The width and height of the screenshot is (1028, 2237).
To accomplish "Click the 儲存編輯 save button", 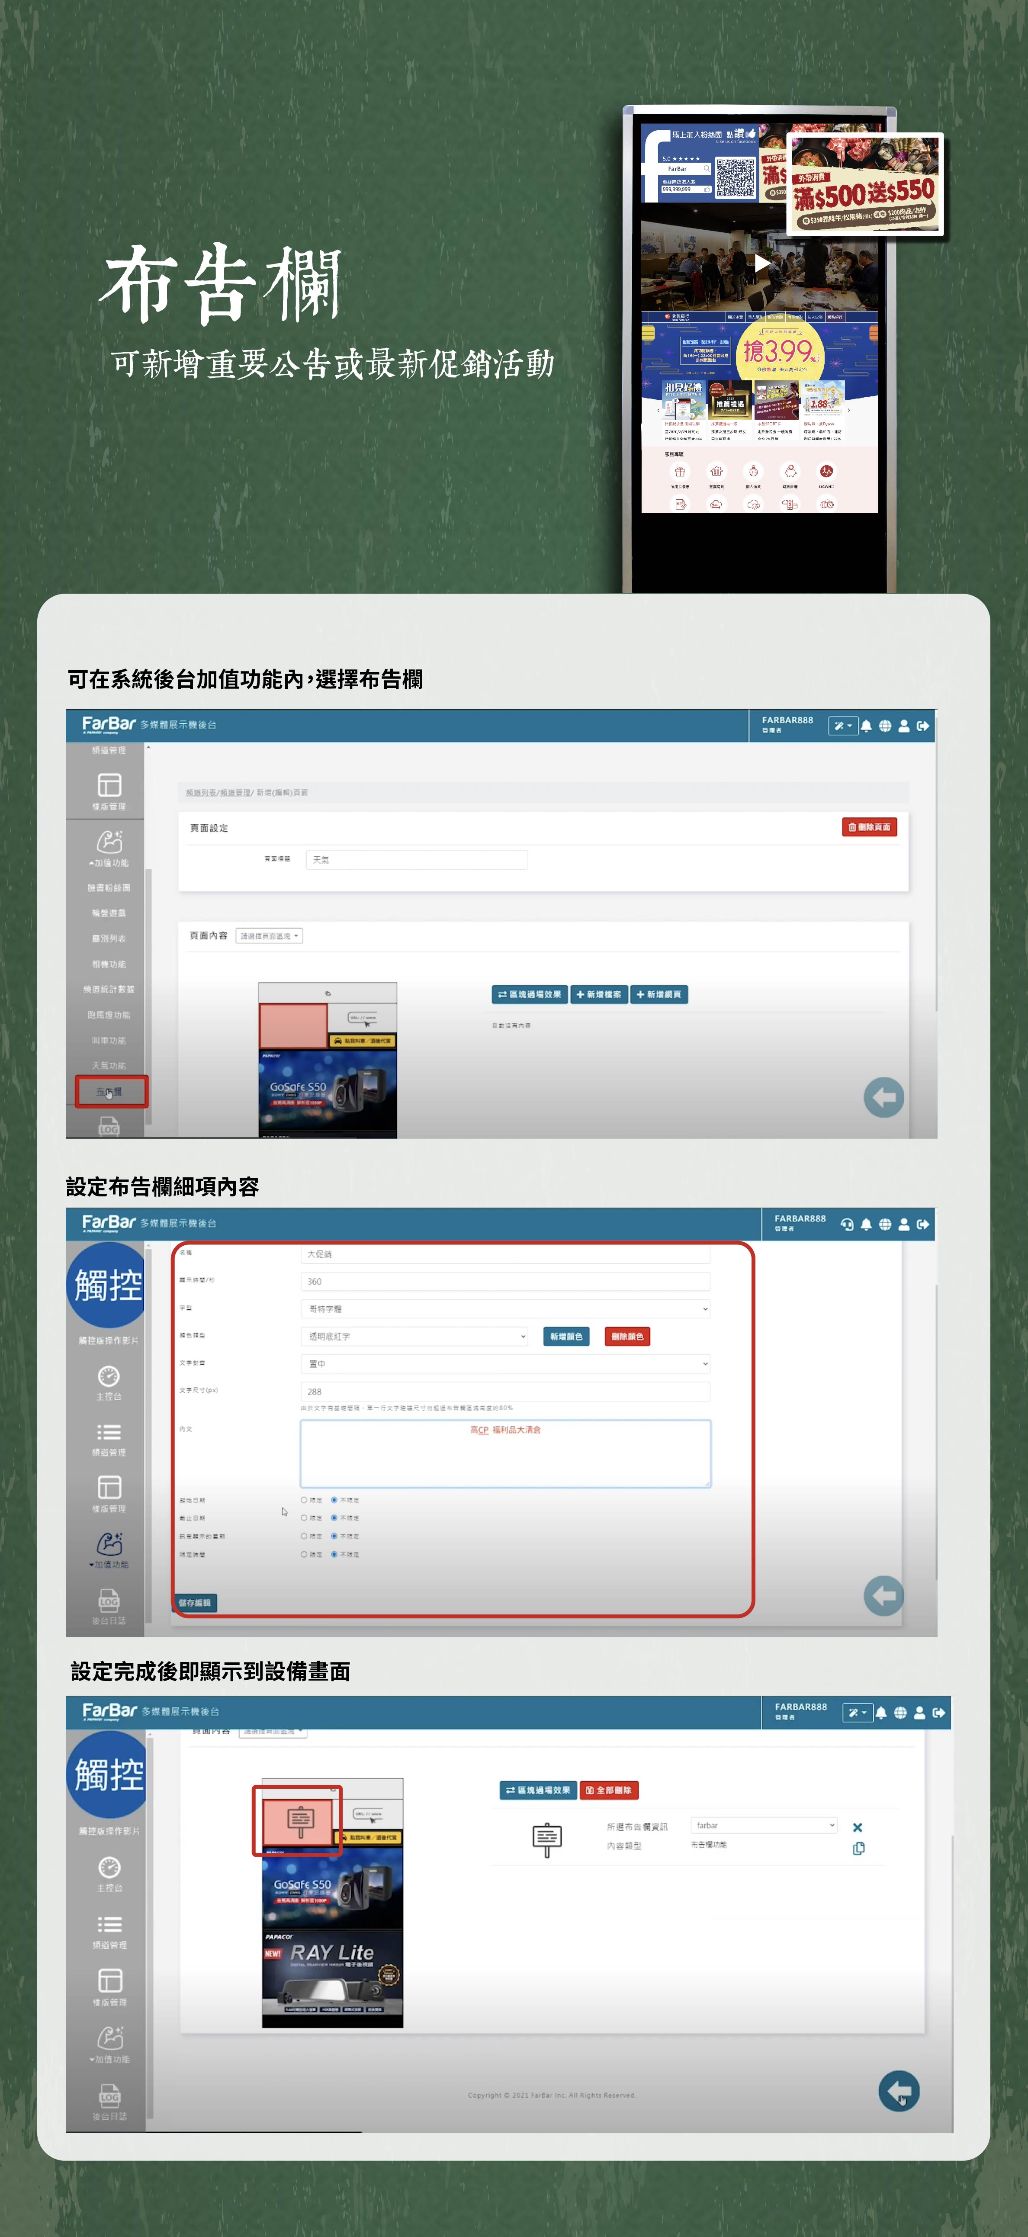I will (x=195, y=1603).
